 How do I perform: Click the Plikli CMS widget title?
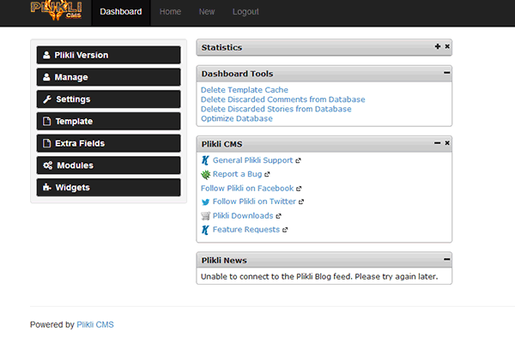(221, 144)
